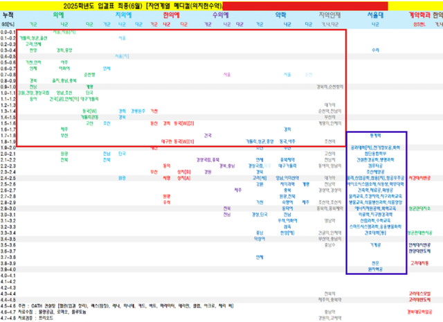Image resolution: width=443 pixels, height=322 pixels.
Task: Select the 0.0~0.1 row label
Action: tap(8, 32)
